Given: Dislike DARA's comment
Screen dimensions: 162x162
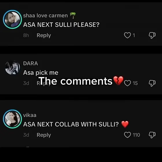Looking at the screenshot, I should tap(152, 83).
